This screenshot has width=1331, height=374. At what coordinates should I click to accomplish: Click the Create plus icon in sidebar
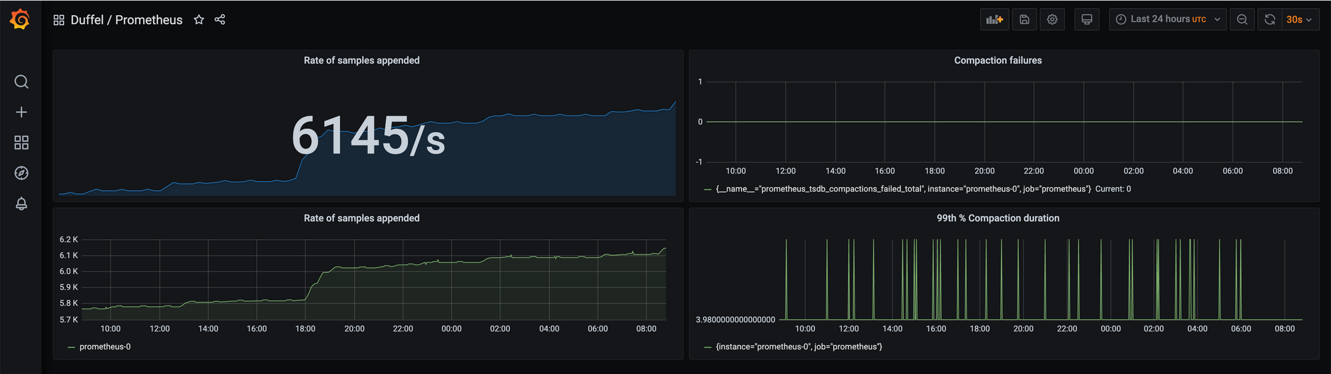pyautogui.click(x=21, y=112)
